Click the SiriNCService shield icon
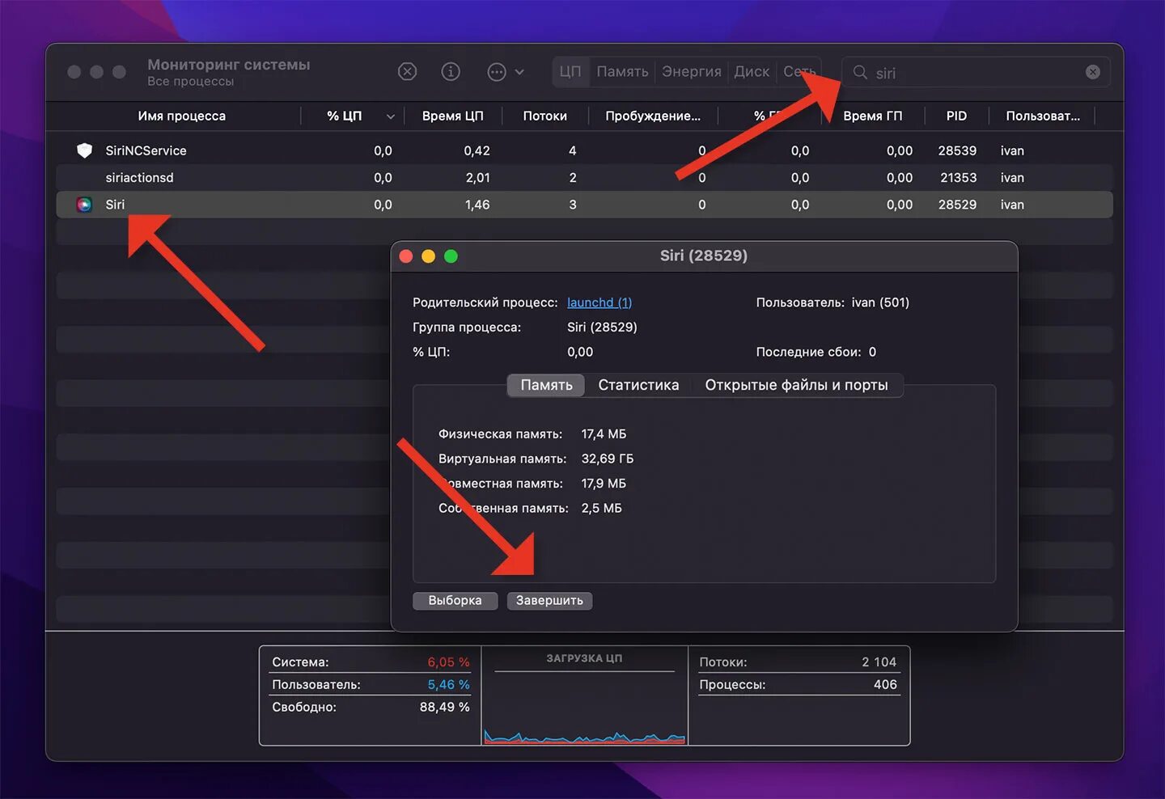 84,150
